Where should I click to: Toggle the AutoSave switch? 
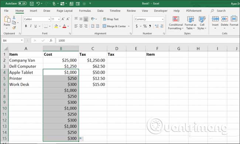tap(23, 3)
